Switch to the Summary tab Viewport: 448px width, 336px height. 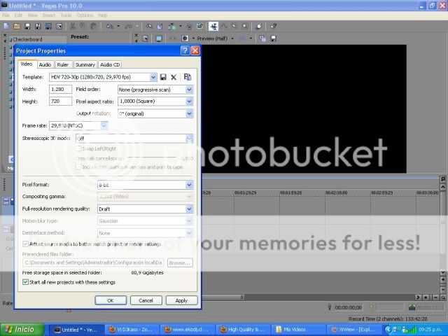pos(85,64)
